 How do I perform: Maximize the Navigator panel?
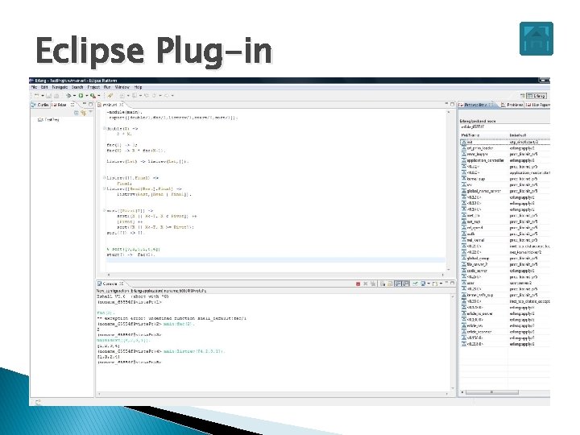pyautogui.click(x=90, y=105)
